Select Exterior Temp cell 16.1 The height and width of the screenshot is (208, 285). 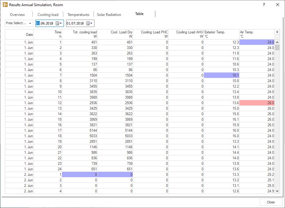click(221, 119)
